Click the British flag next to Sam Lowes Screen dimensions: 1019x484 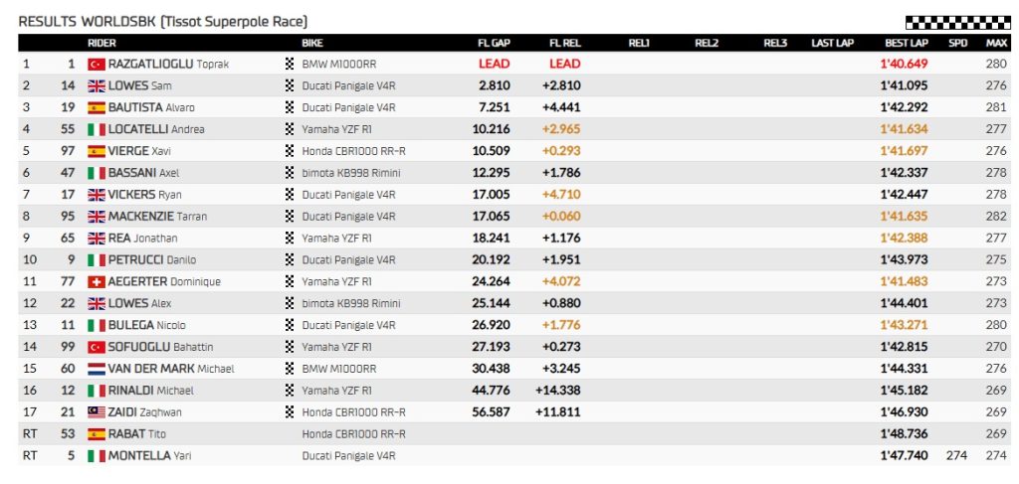coord(97,85)
